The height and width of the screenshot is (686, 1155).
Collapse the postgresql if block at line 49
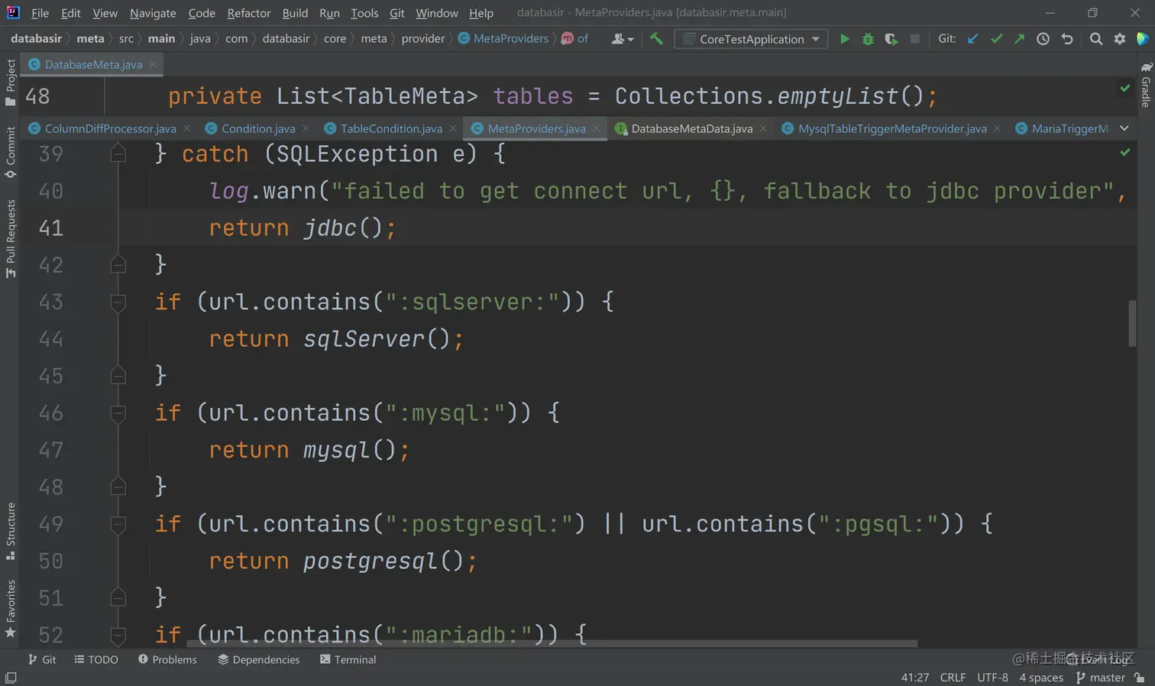point(118,524)
